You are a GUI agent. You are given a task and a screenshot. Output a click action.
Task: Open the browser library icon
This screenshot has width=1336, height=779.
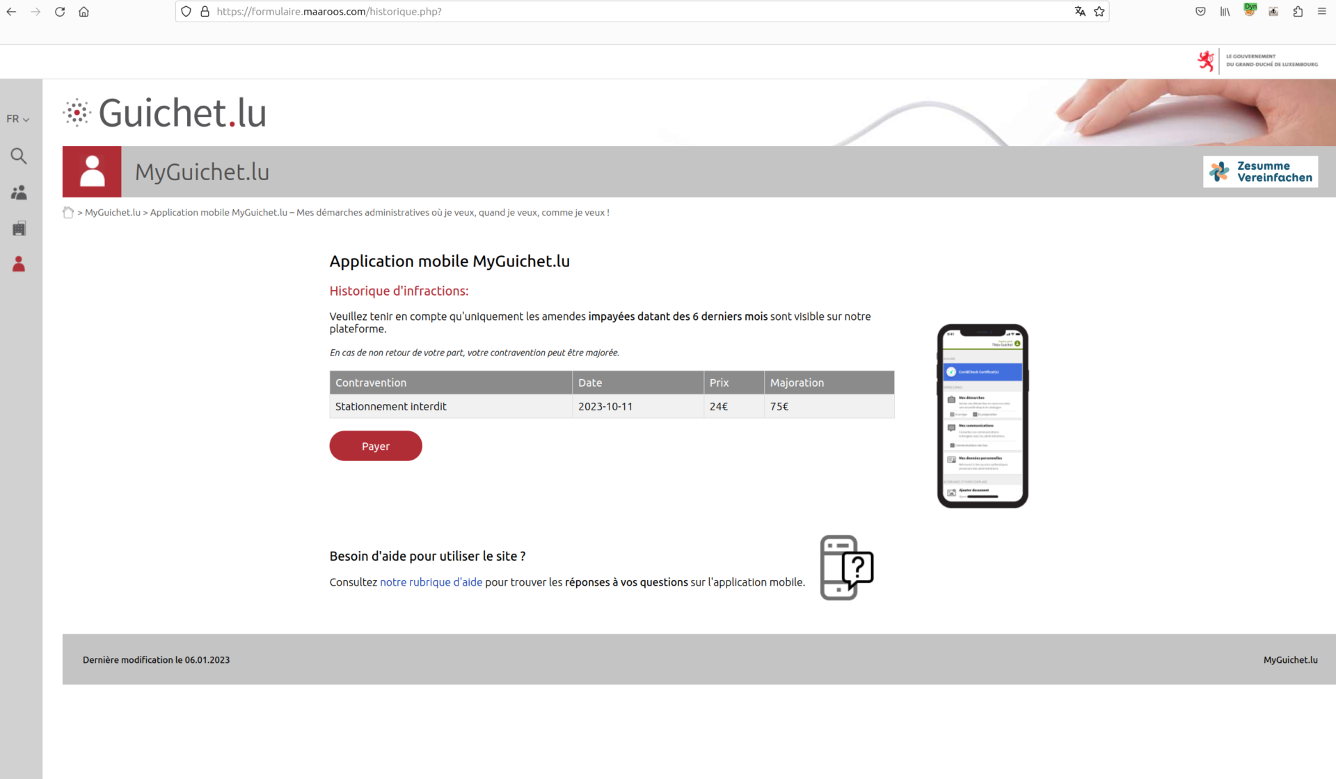click(1225, 12)
